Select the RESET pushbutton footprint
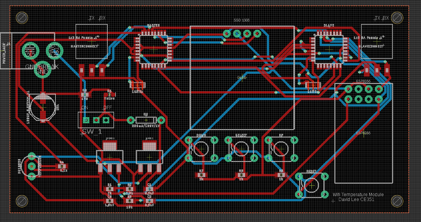Screen dimensions: 421x222 coord(311,184)
